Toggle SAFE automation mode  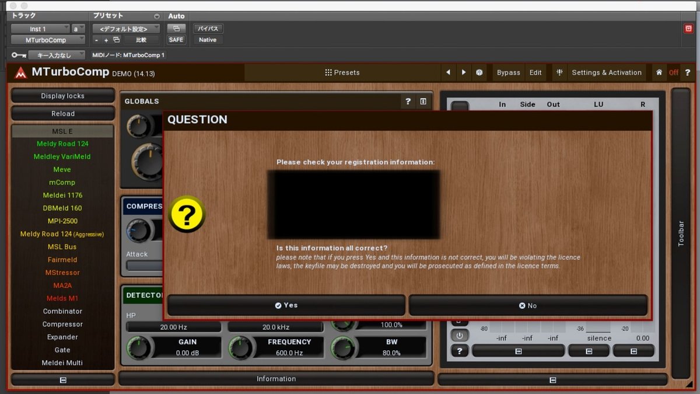(x=176, y=40)
